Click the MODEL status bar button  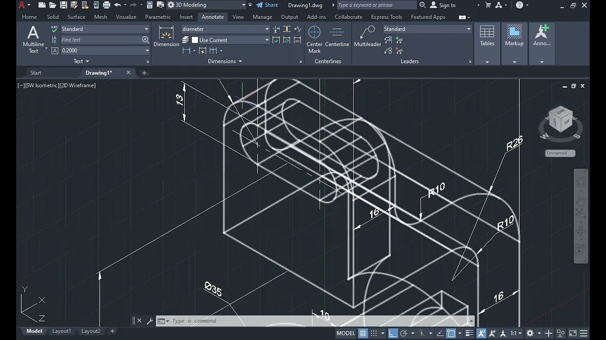click(346, 333)
